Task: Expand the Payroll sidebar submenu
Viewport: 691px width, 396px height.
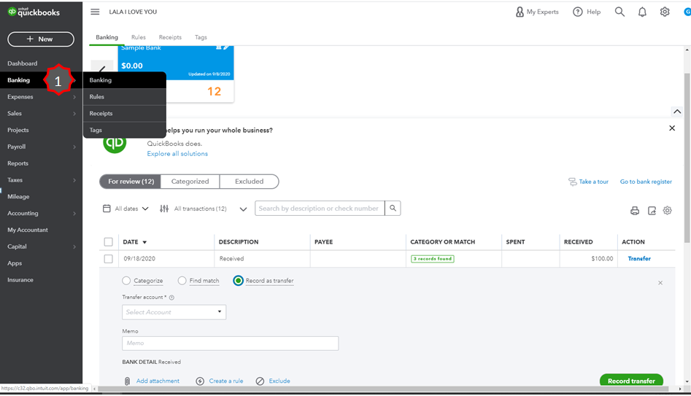Action: [74, 147]
